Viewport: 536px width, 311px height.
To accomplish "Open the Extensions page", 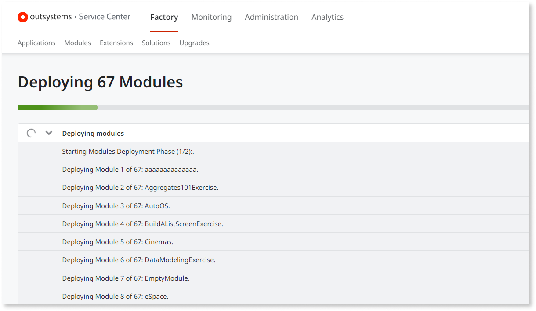I will [x=116, y=43].
